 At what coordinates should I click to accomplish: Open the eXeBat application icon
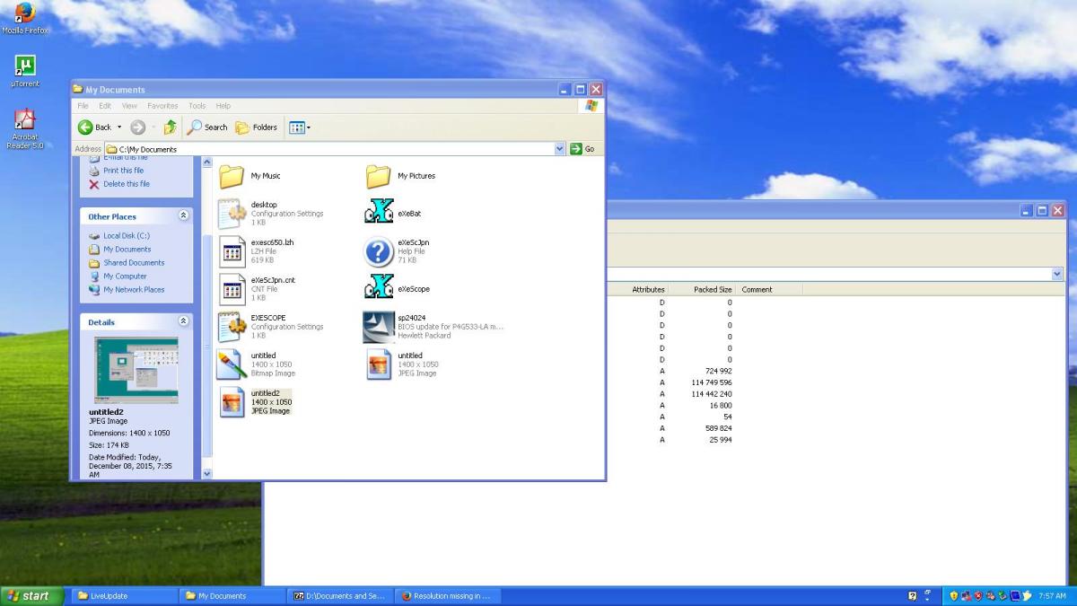click(379, 212)
